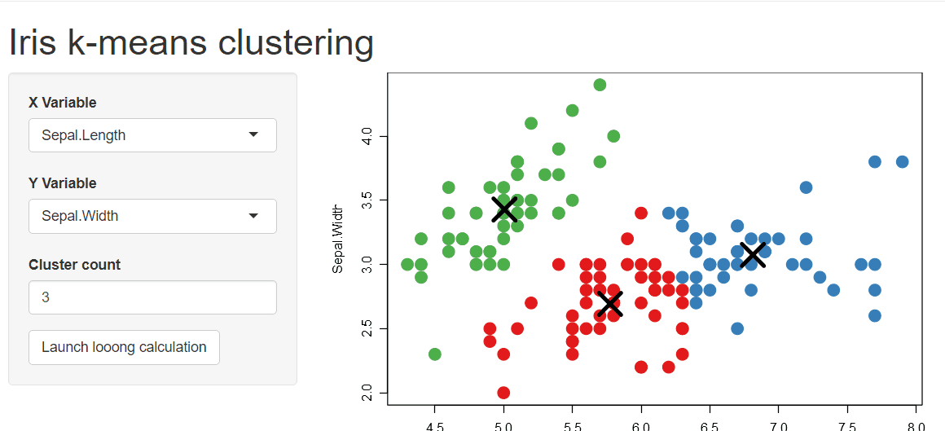Viewport: 945px width, 431px height.
Task: Click the black X center of the red cluster
Action: tap(609, 304)
